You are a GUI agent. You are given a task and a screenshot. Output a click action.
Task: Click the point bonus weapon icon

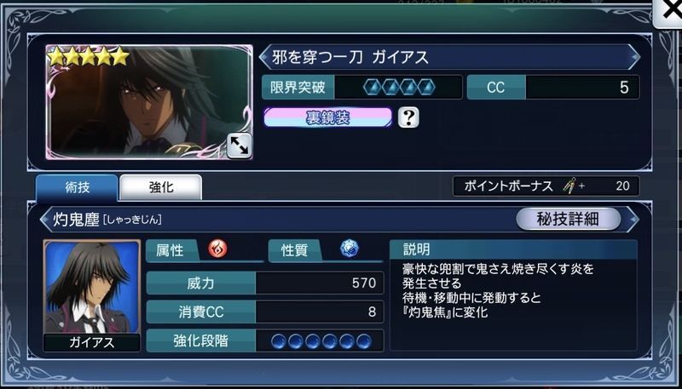[569, 186]
